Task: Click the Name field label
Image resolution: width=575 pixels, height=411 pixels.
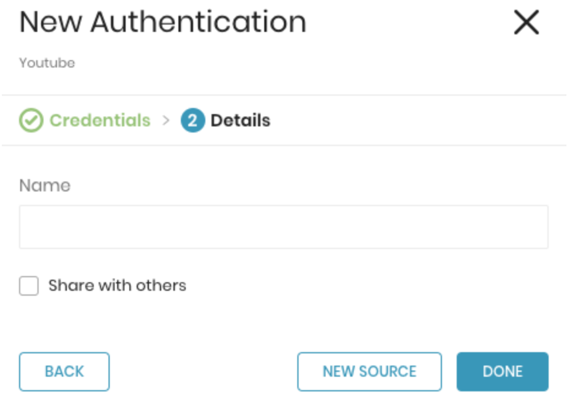Action: (x=45, y=185)
